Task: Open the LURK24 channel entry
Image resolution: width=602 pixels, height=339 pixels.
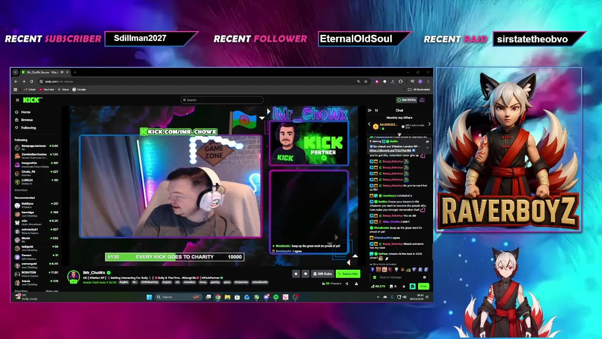Action: pos(37,181)
